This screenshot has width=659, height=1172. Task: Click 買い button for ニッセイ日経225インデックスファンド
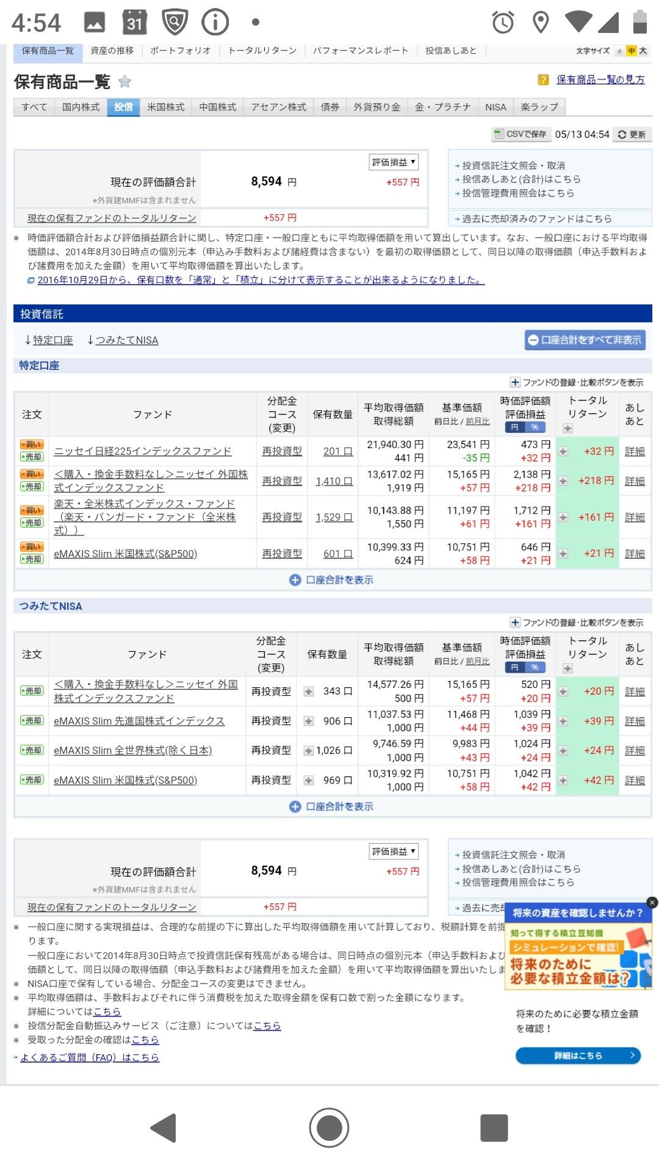pos(32,445)
